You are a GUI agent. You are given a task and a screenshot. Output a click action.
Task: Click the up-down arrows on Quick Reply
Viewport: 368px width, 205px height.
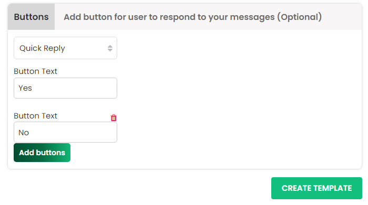tap(110, 48)
